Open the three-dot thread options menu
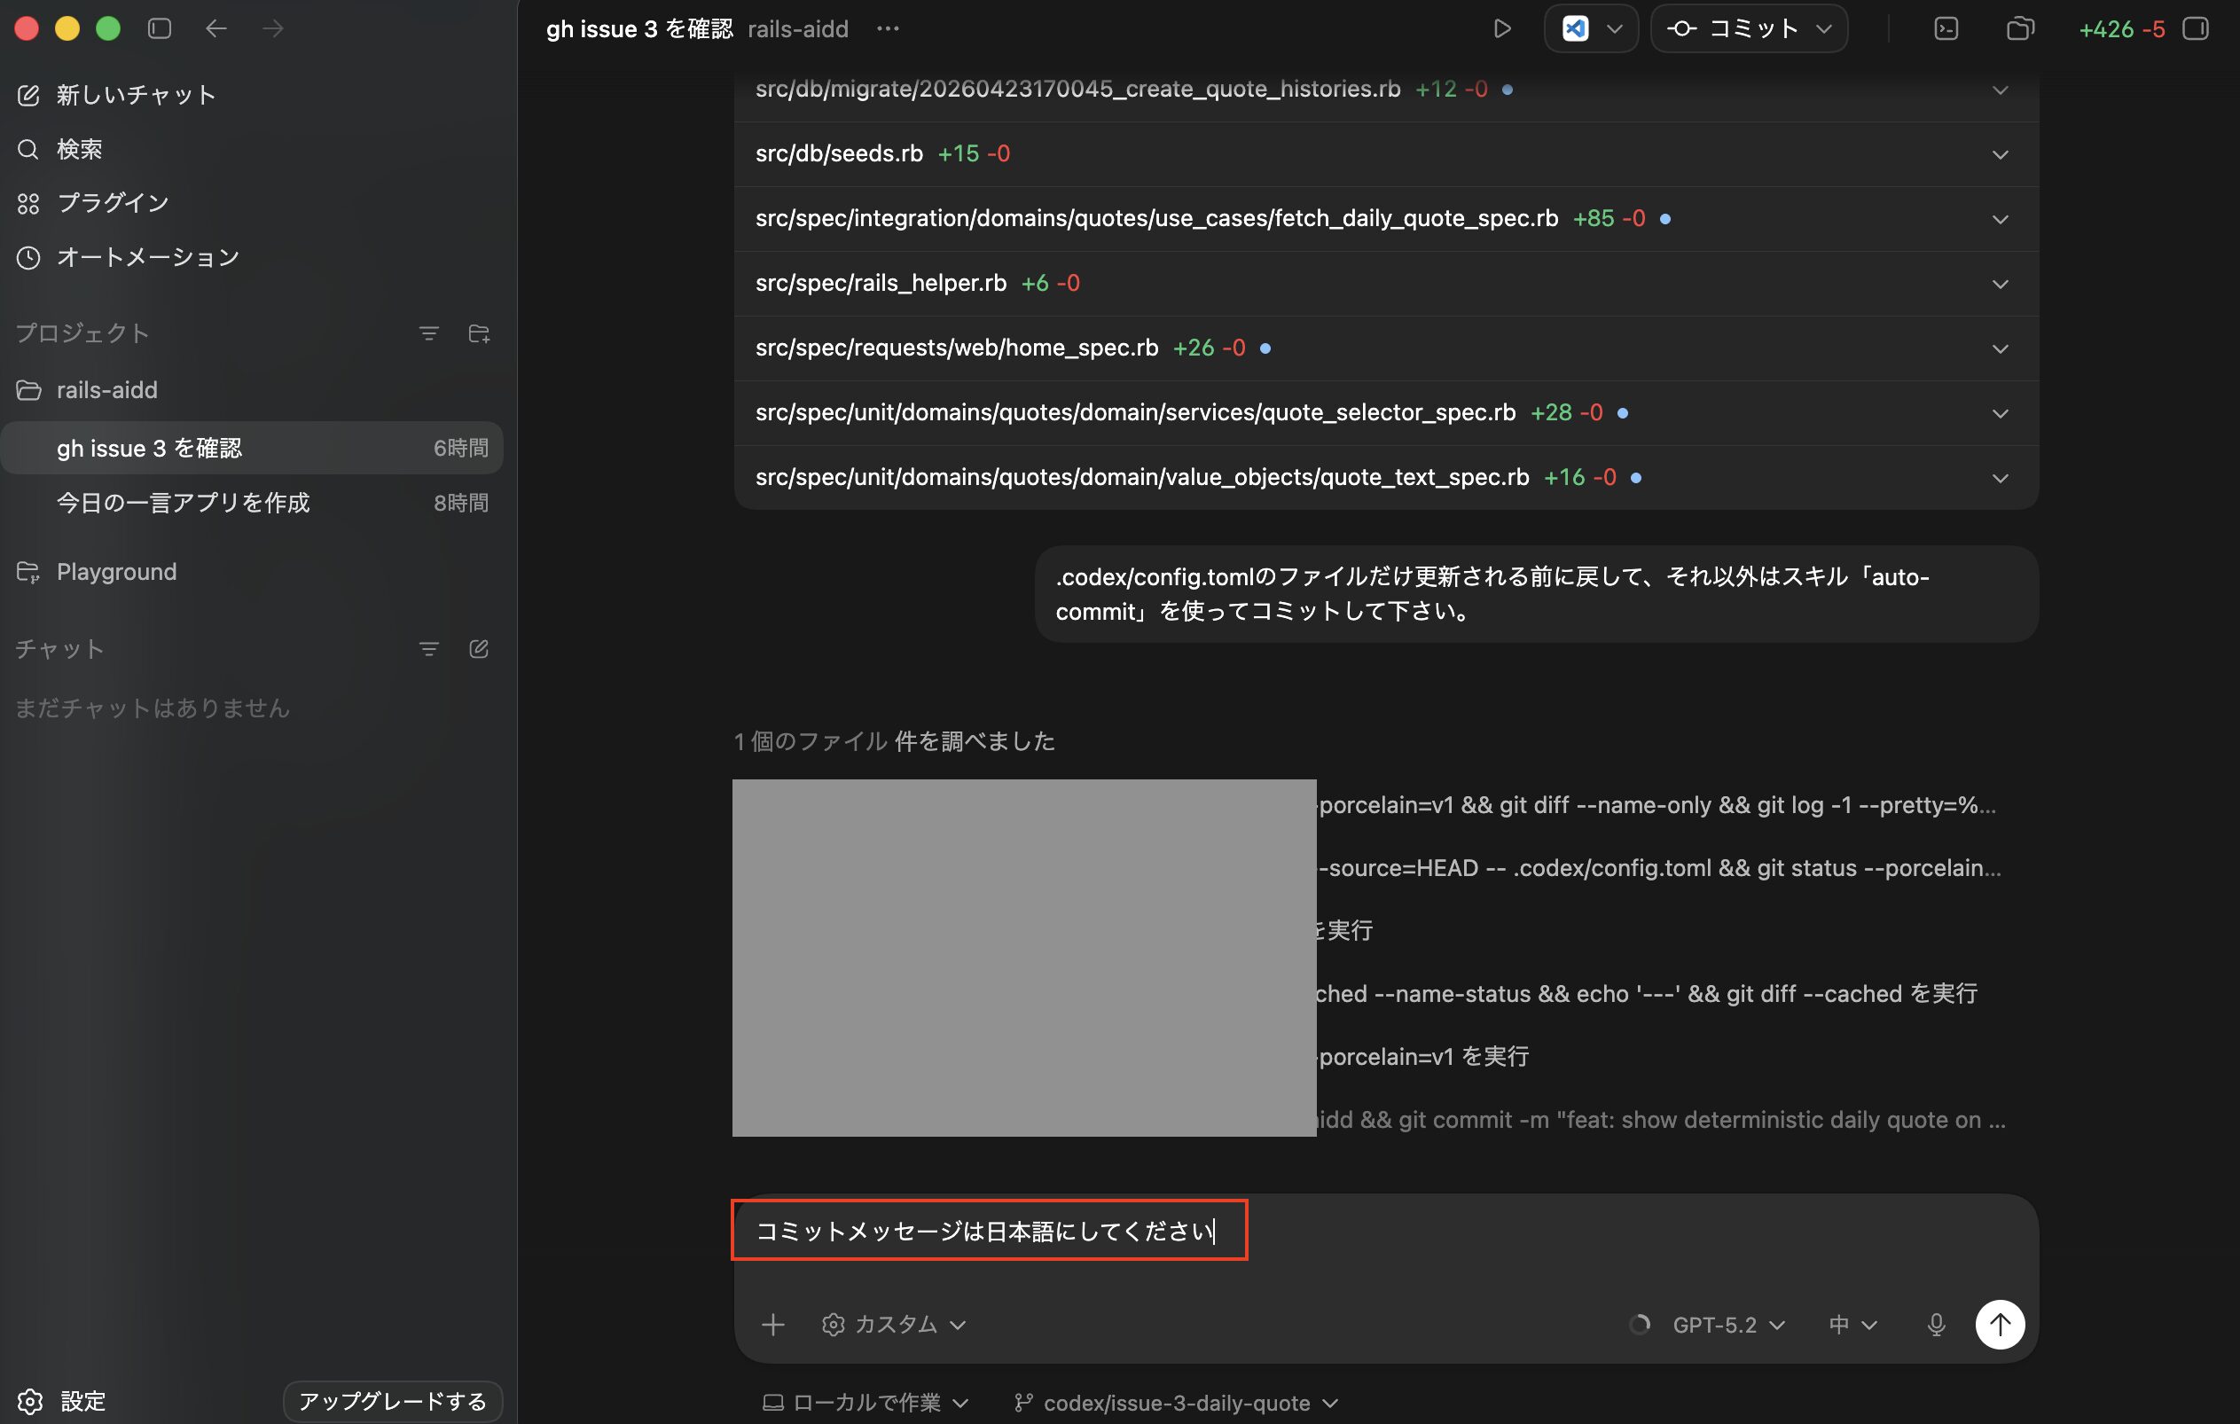Viewport: 2240px width, 1424px height. coord(888,29)
